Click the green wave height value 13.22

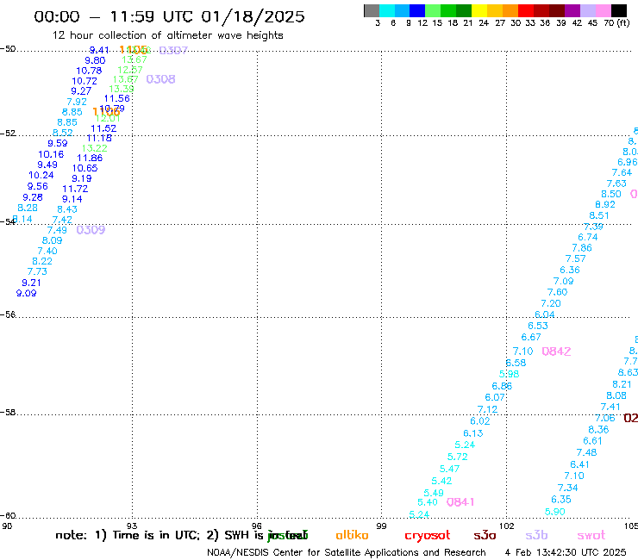point(94,148)
